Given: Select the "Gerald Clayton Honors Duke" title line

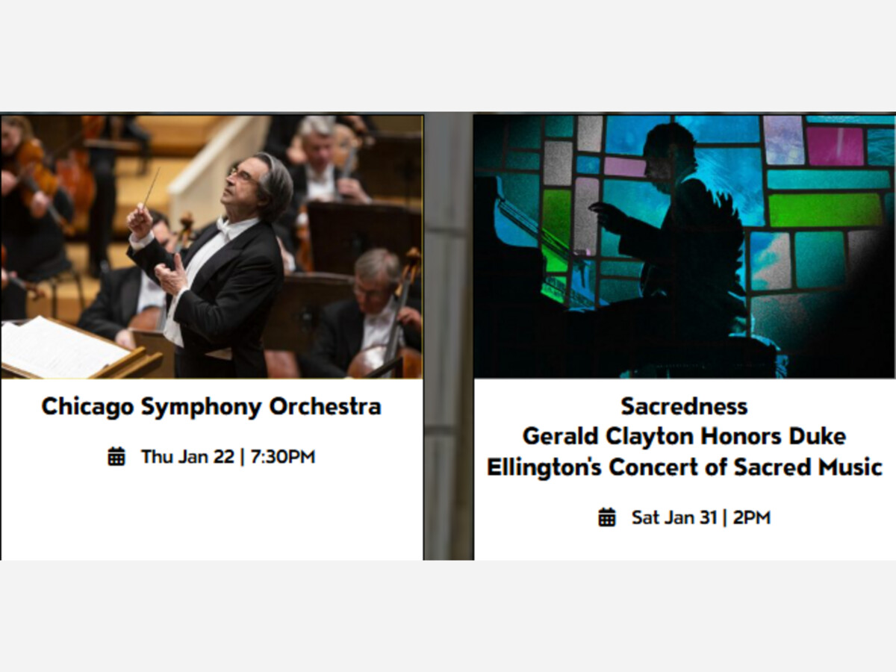Looking at the screenshot, I should (x=684, y=436).
